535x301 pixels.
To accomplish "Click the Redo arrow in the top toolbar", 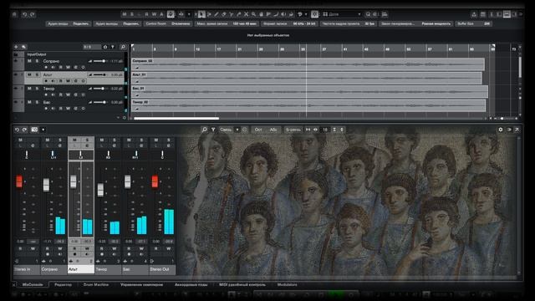I will click(x=33, y=14).
